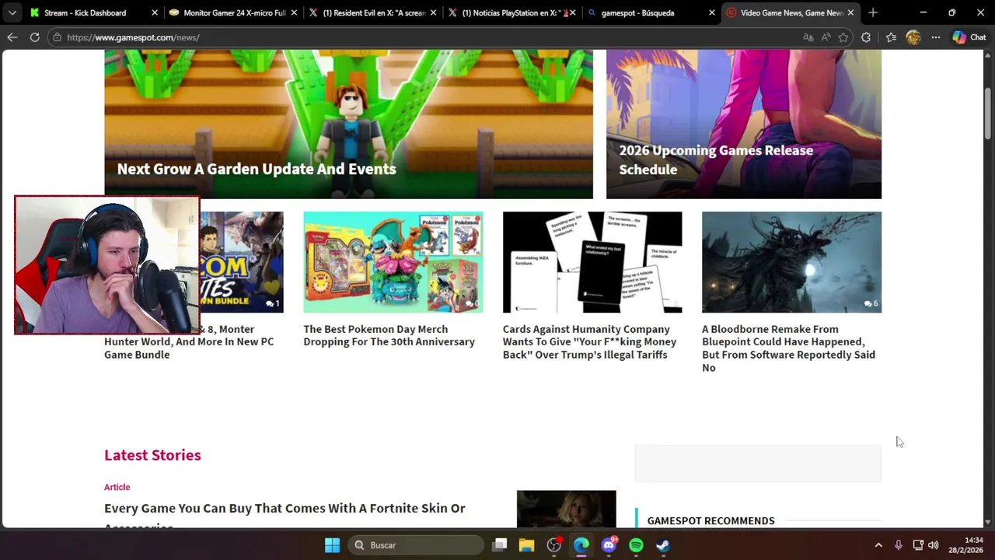Open comments count on Bloodborne thumbnail
This screenshot has width=995, height=560.
click(871, 303)
